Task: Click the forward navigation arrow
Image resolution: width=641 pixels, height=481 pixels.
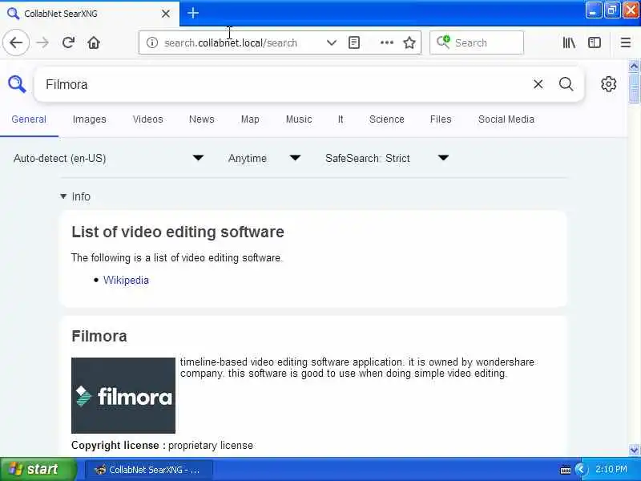Action: pyautogui.click(x=42, y=42)
